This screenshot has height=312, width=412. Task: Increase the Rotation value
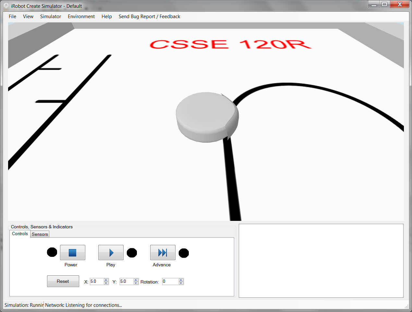[181, 280]
